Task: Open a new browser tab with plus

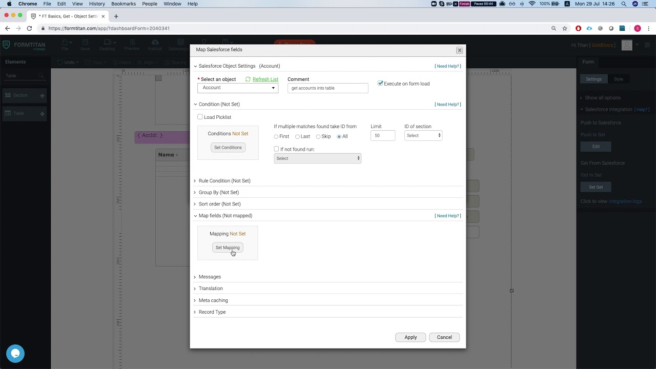Action: 116,16
